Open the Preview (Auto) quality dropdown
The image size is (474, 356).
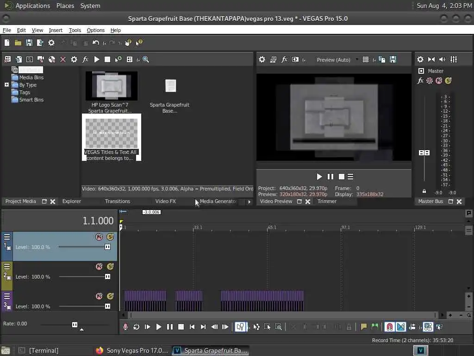pos(357,59)
